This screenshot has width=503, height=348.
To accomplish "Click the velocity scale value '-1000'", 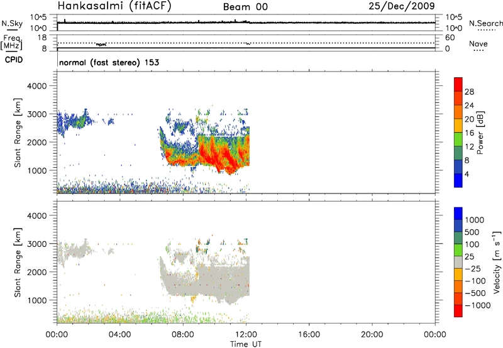I will tap(478, 305).
